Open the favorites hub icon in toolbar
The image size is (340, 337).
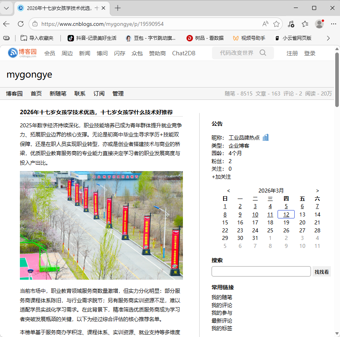(305, 24)
